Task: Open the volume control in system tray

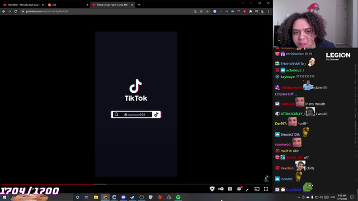Action: click(x=321, y=197)
